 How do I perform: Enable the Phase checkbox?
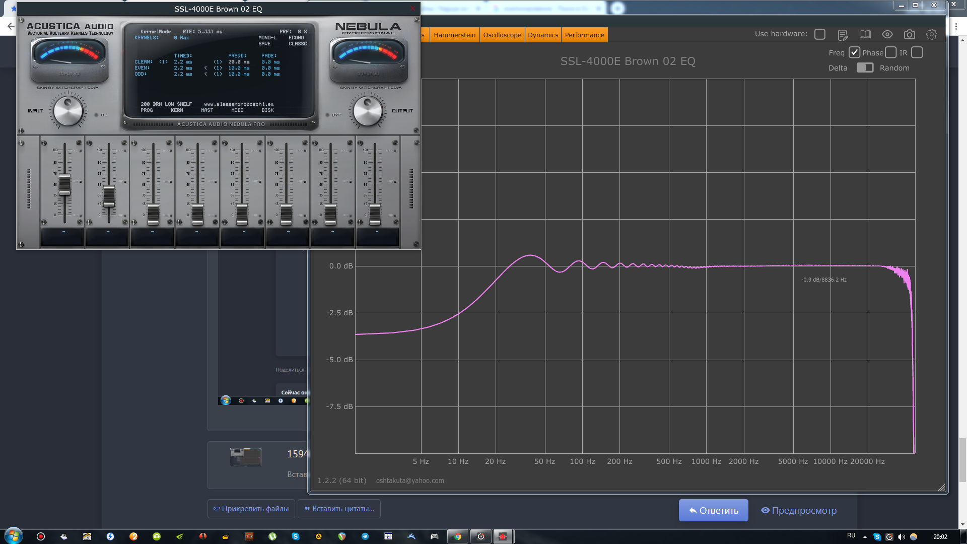[x=891, y=52]
